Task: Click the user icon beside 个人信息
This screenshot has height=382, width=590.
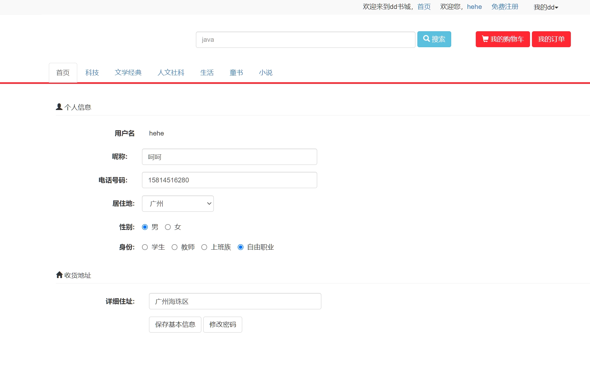Action: [59, 107]
